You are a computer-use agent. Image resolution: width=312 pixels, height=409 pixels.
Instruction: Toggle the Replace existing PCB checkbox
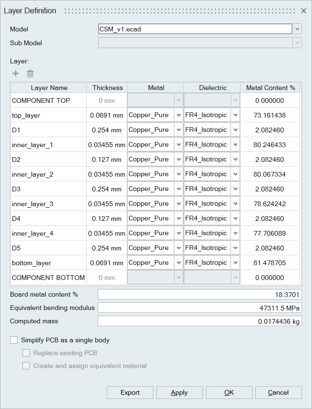coord(27,353)
